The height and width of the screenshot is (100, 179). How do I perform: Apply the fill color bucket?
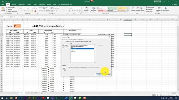tap(32, 11)
